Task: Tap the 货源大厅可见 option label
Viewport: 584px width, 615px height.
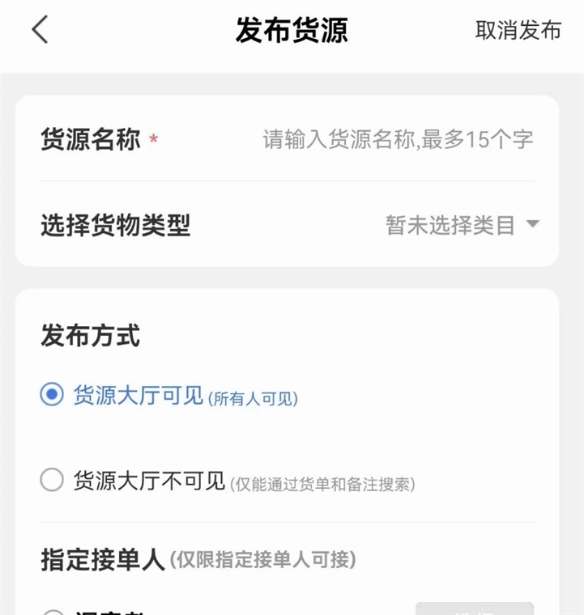Action: coord(138,396)
